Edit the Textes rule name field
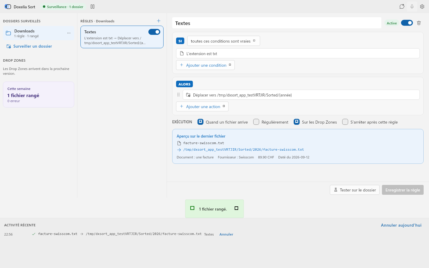429x268 pixels. (x=277, y=23)
